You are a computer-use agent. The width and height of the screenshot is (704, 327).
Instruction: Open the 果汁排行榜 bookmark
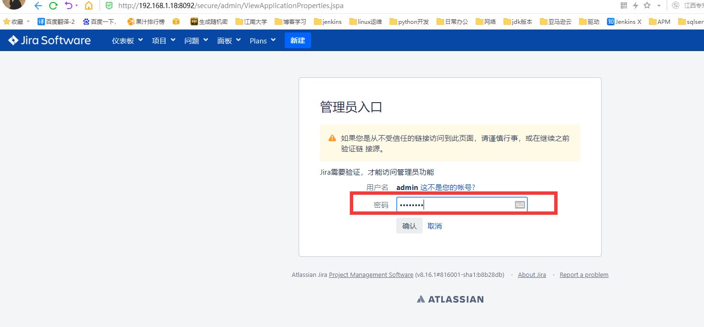coord(146,21)
